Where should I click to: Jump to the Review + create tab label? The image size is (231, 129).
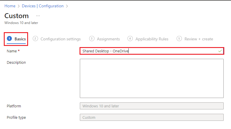tap(199, 39)
